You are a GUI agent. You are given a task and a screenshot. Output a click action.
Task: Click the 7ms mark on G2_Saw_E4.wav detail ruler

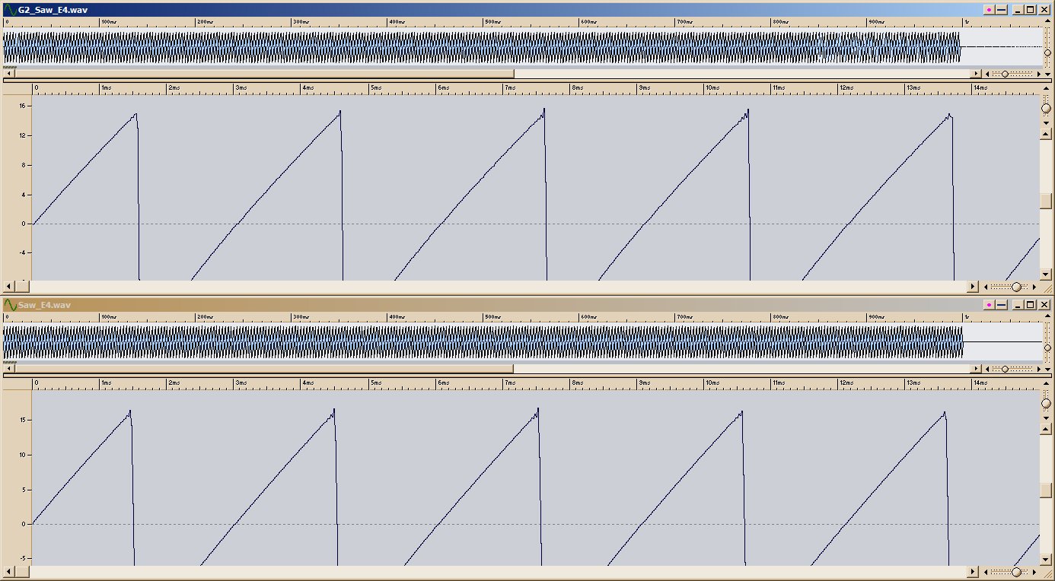505,89
